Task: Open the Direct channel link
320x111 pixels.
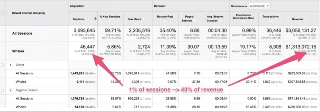Action: 20,65
